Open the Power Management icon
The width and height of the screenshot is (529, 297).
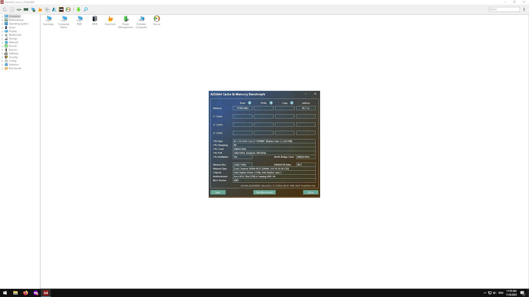click(x=126, y=22)
